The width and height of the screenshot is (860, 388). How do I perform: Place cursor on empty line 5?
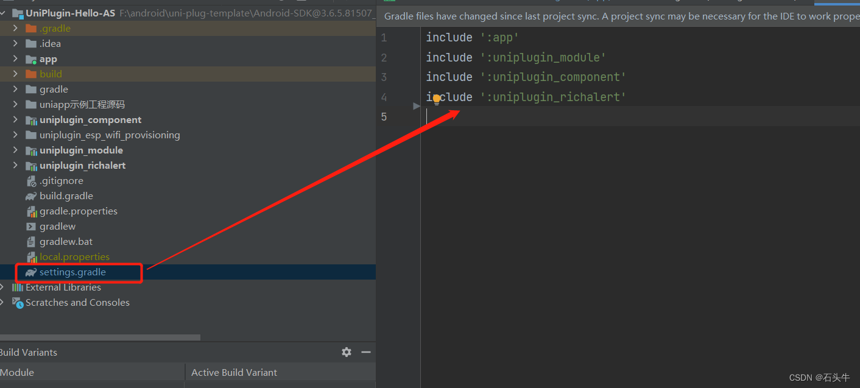point(640,116)
